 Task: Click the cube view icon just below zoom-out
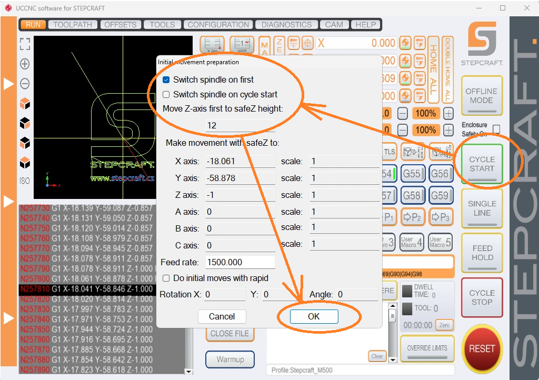click(25, 103)
